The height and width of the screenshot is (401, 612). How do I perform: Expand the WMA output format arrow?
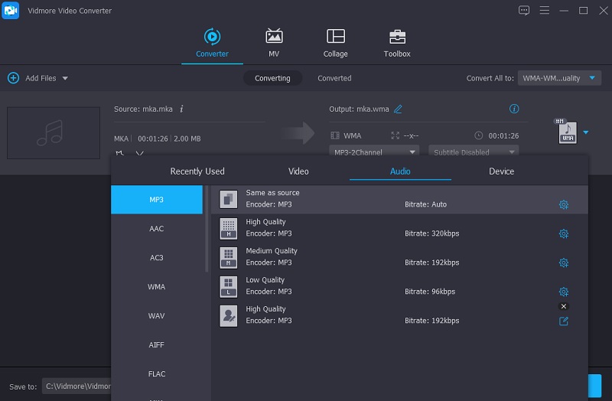pos(586,132)
